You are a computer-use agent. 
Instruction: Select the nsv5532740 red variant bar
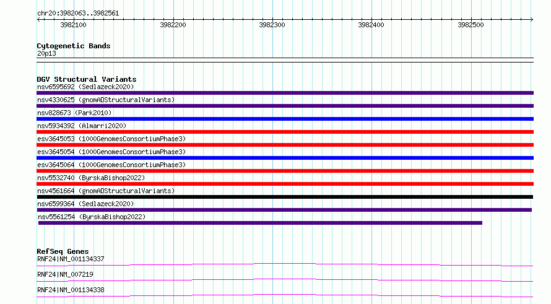click(x=285, y=184)
